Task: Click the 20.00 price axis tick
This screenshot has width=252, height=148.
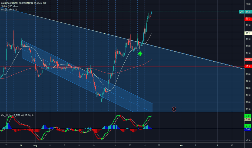Action: coord(248,4)
